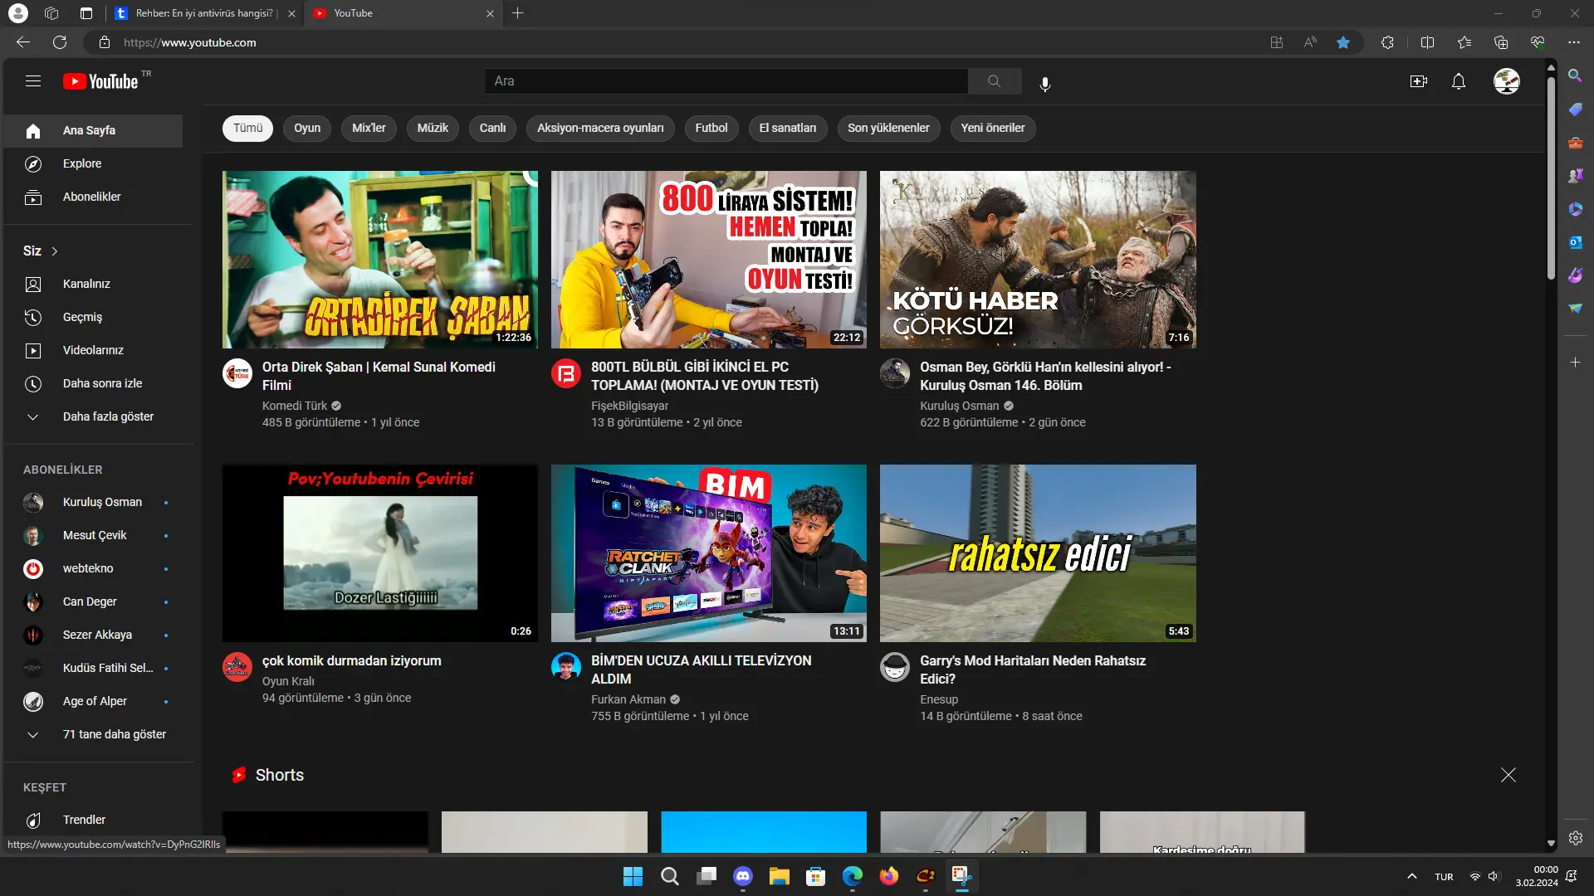
Task: Open Ana Sayfa in the sidebar
Action: [x=93, y=131]
